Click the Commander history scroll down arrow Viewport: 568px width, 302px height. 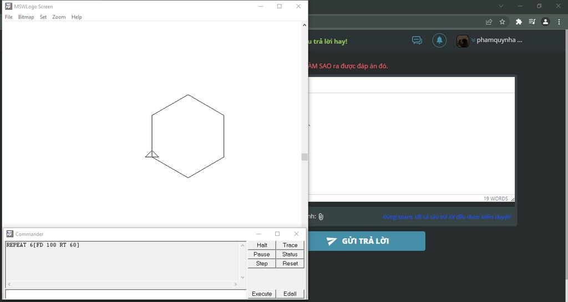coord(243,278)
